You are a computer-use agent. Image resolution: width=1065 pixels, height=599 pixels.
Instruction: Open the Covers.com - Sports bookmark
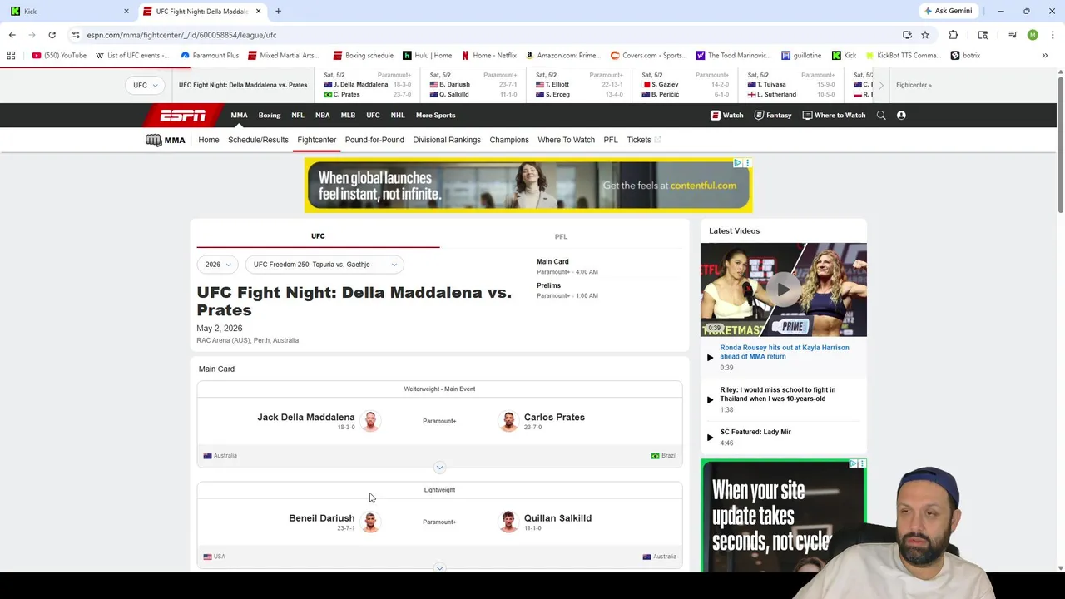649,56
